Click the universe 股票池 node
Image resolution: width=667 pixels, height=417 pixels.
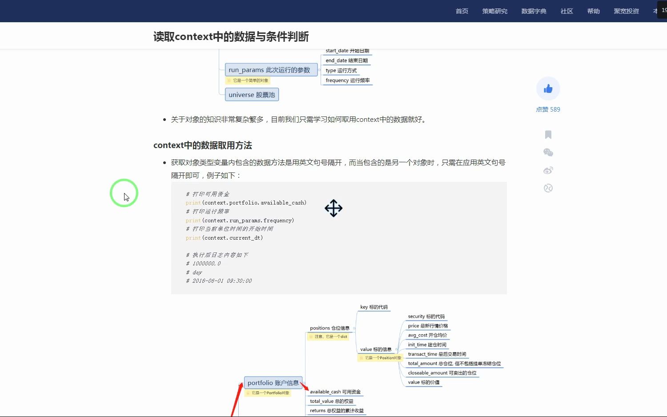point(252,95)
